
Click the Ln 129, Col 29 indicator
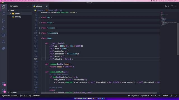point(134,96)
